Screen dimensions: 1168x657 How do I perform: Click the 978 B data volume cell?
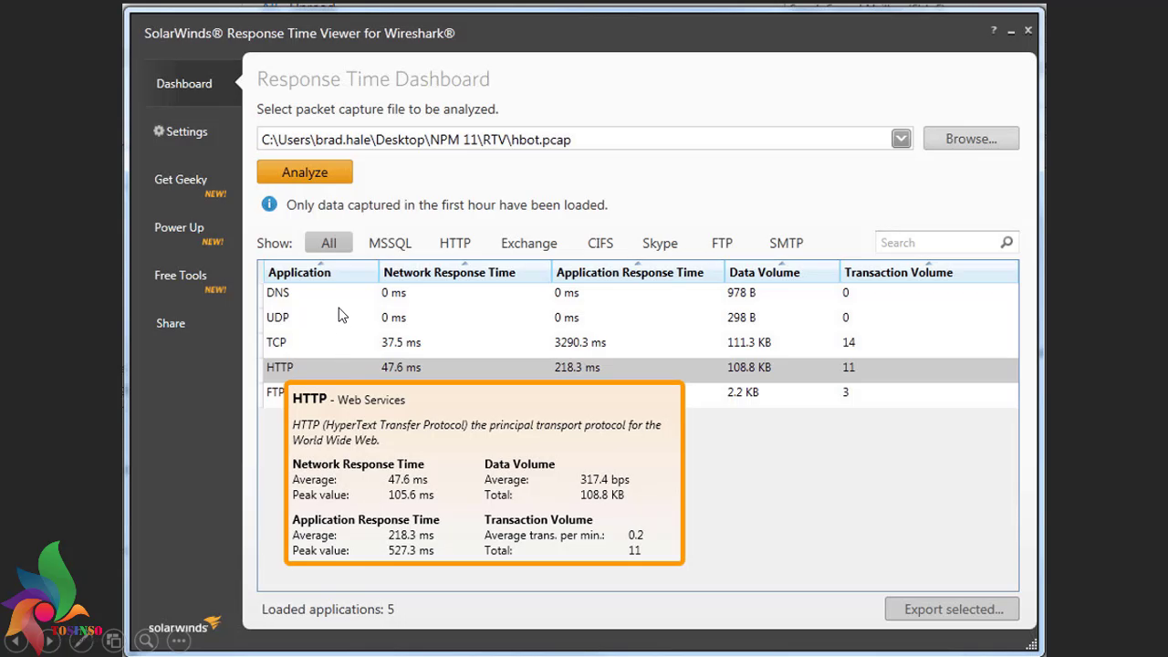click(742, 293)
